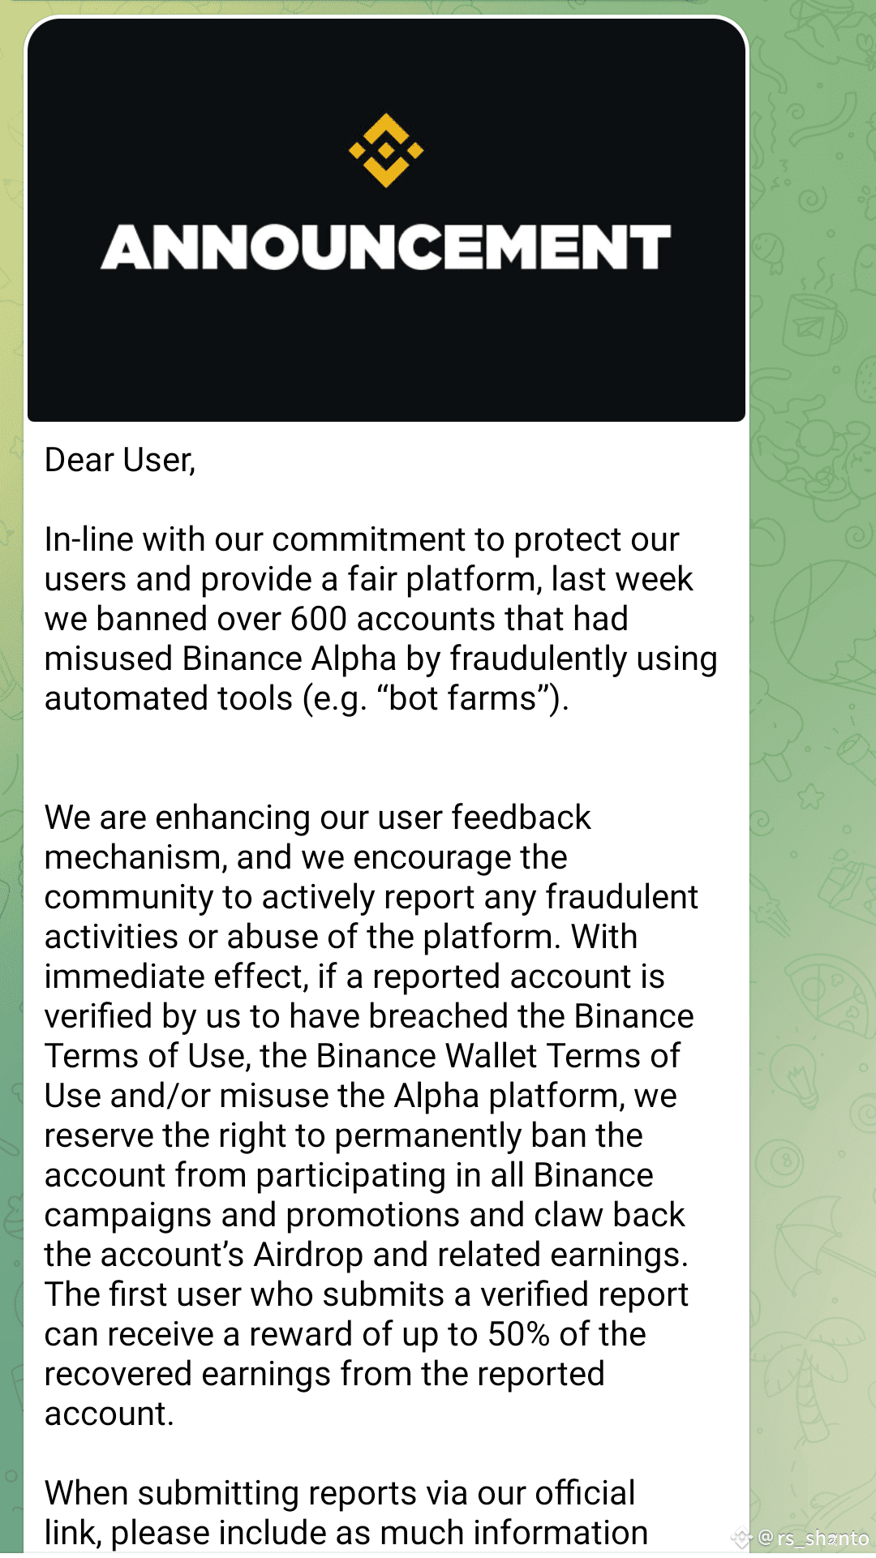Click the yellow Binance logo icon
The height and width of the screenshot is (1558, 876).
point(386,150)
